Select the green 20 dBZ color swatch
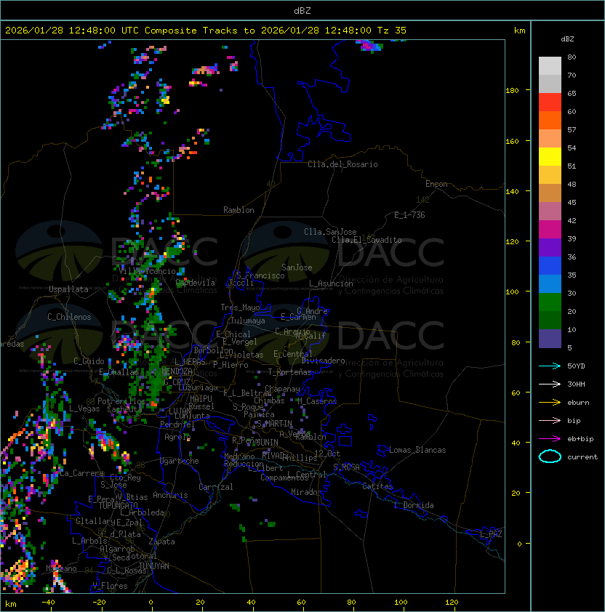This screenshot has height=612, width=605. pos(550,302)
